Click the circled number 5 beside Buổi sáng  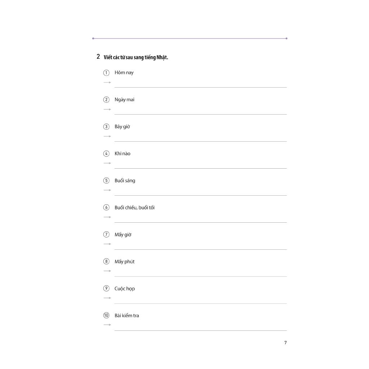pyautogui.click(x=106, y=181)
